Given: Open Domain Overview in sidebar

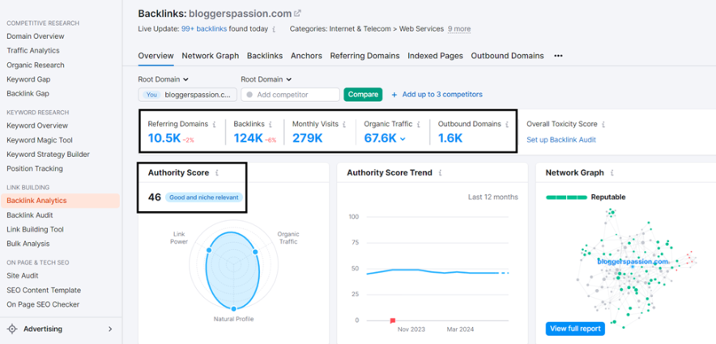Looking at the screenshot, I should coord(36,36).
